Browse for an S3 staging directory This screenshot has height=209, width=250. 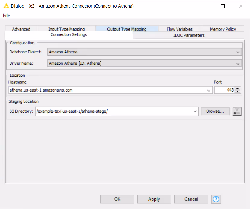(x=215, y=111)
